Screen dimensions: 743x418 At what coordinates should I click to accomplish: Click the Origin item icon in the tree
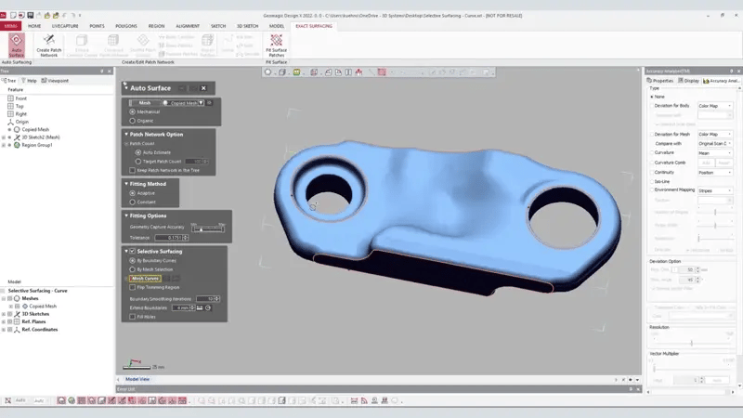coord(10,121)
